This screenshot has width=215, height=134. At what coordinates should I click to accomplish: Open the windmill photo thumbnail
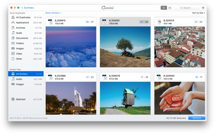click(125, 98)
